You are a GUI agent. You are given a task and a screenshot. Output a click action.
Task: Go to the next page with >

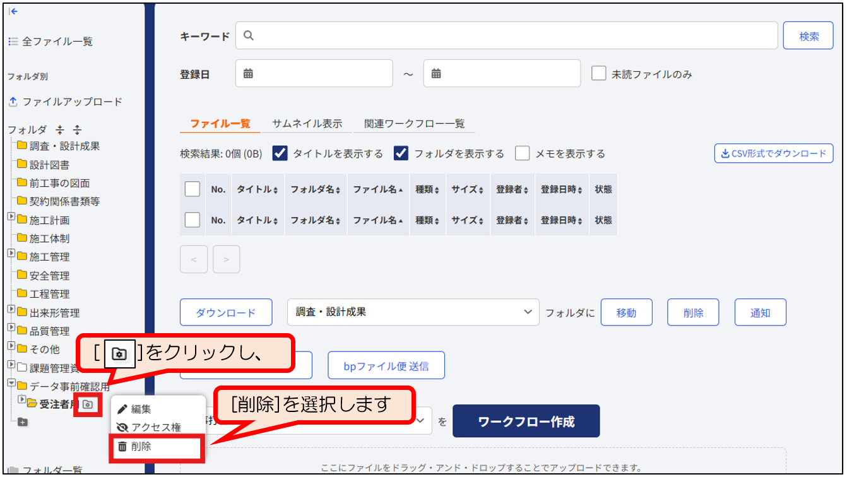pyautogui.click(x=227, y=259)
